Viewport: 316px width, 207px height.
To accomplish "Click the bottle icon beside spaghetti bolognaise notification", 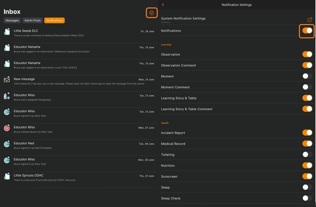I will click(7, 96).
